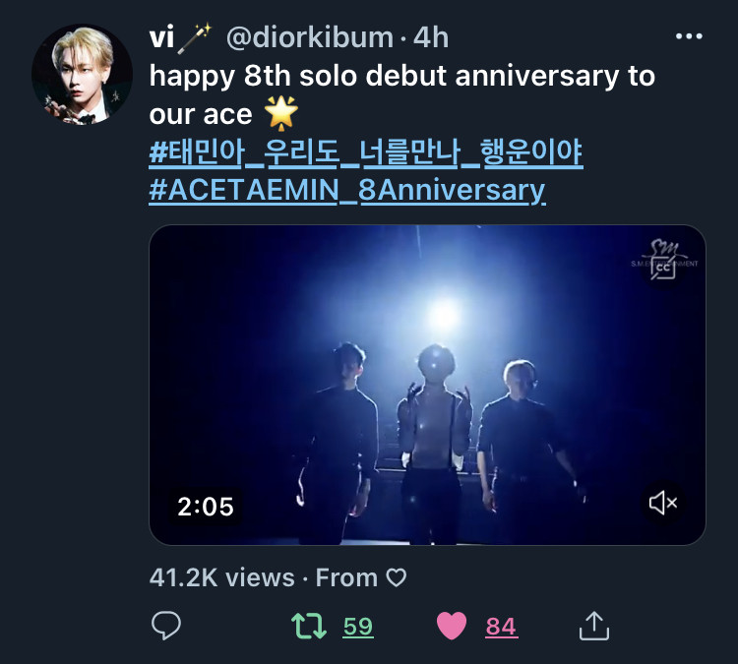View profile picture of vi
The image size is (738, 664).
(x=82, y=75)
